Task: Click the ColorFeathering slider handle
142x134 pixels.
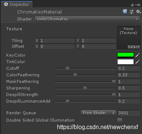Action: 75,75
